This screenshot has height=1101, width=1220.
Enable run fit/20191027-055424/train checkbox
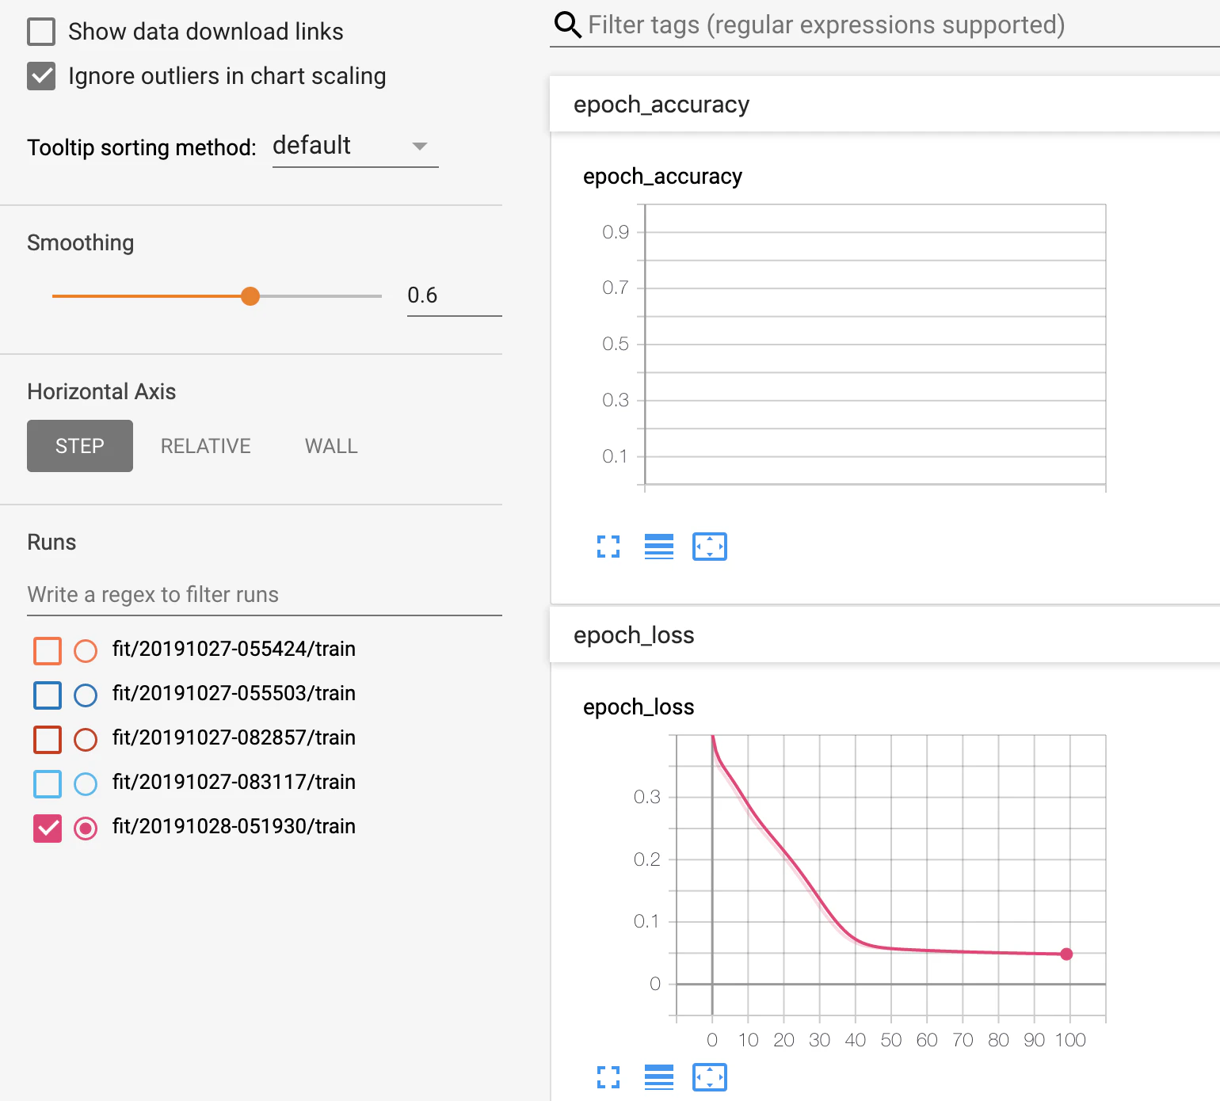click(x=48, y=650)
